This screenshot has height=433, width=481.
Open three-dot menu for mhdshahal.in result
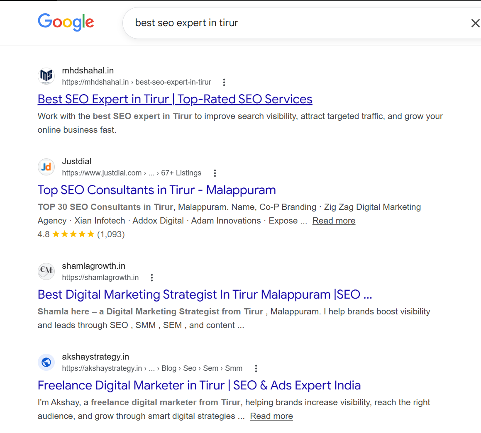[224, 82]
